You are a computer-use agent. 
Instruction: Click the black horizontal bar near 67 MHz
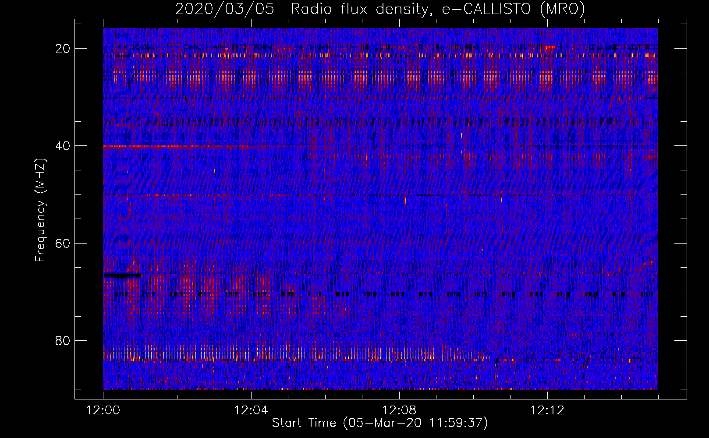[122, 276]
